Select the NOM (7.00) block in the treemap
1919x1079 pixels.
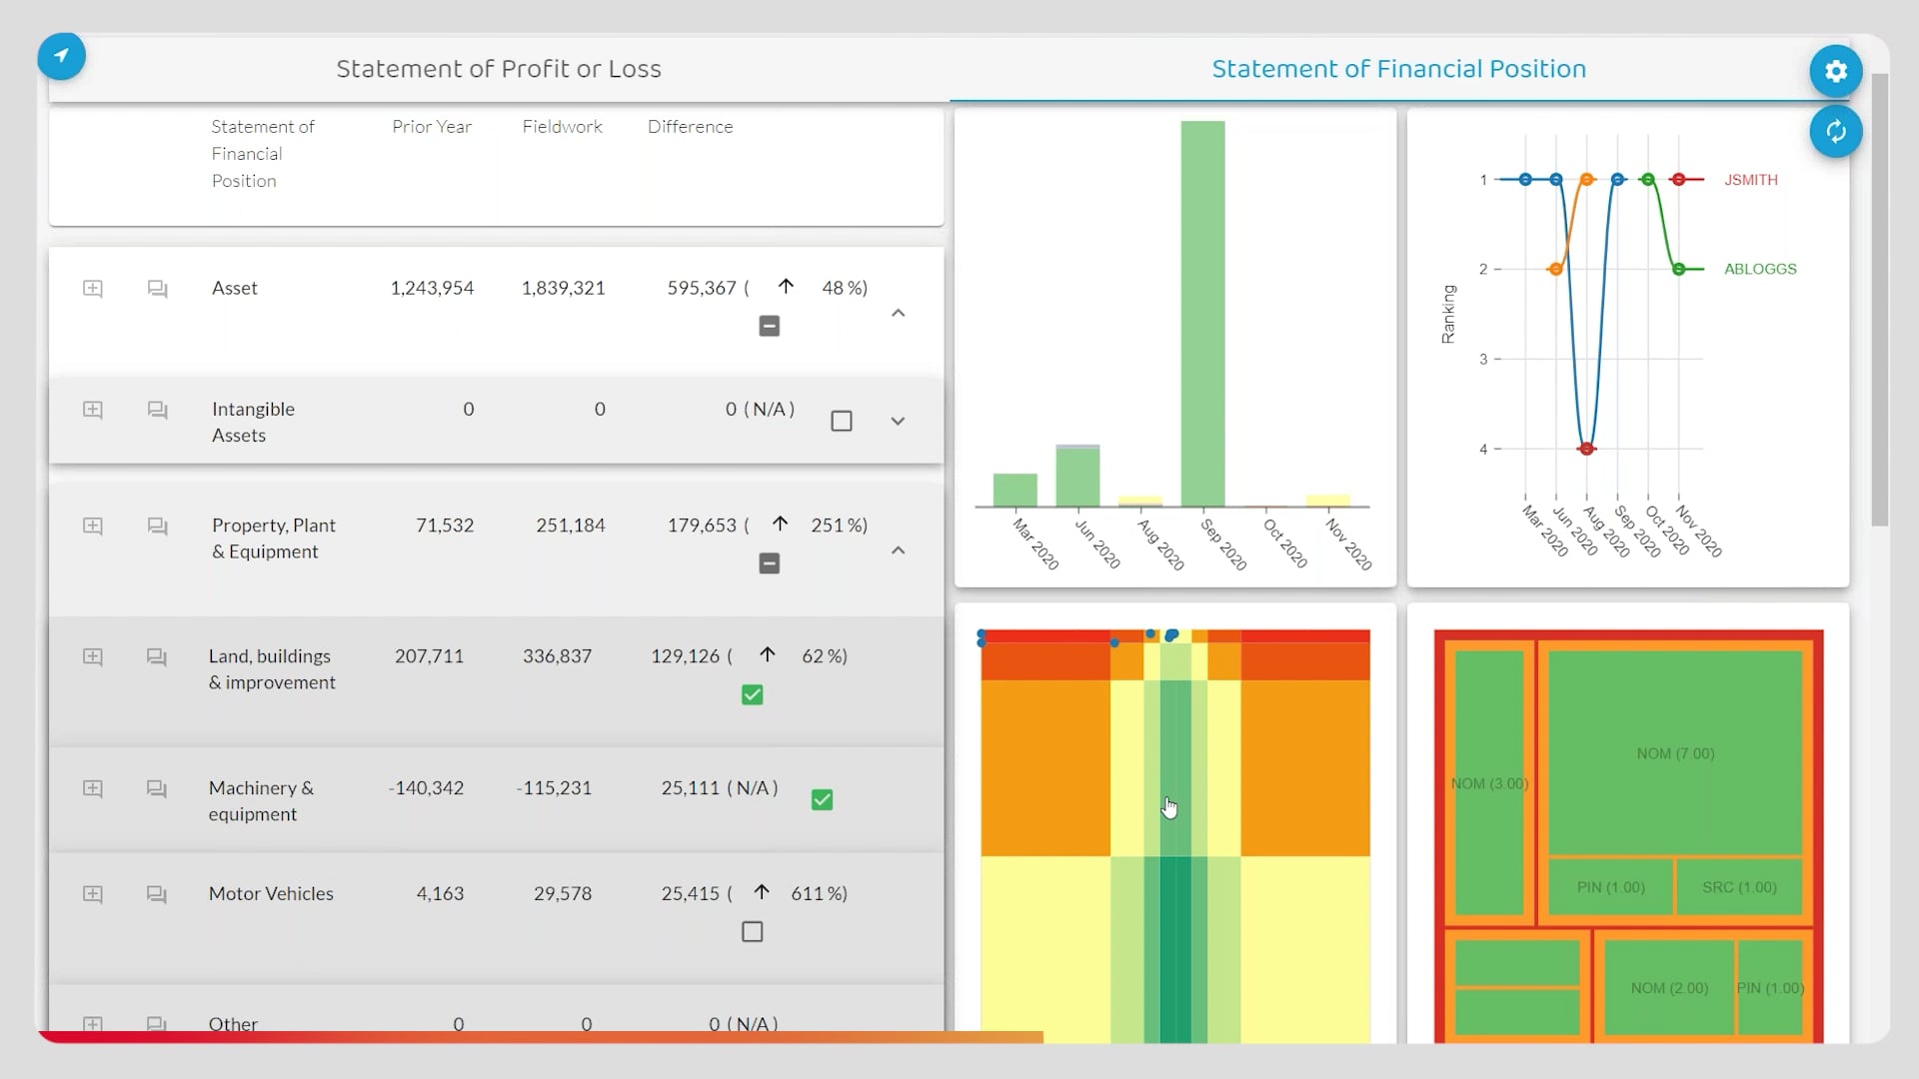tap(1674, 754)
